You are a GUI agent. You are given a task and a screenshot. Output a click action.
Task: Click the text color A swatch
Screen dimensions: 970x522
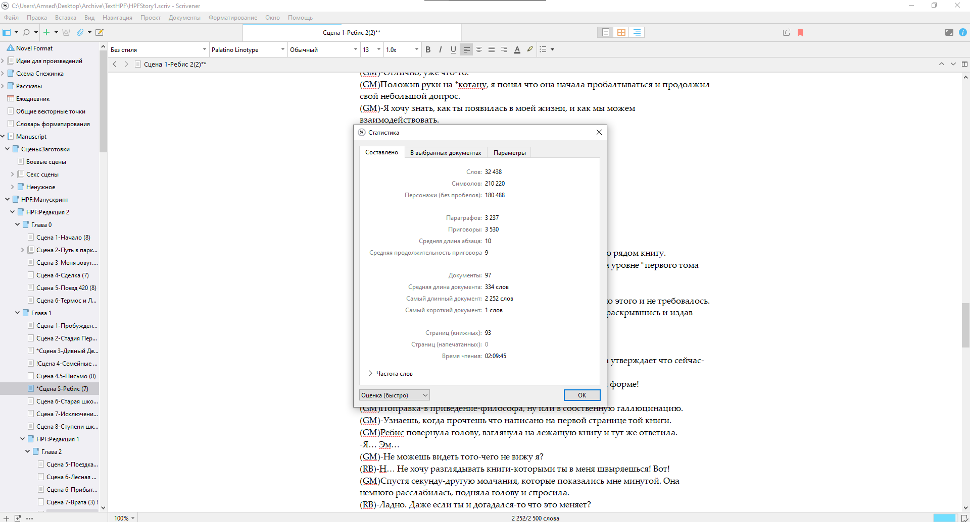tap(517, 49)
